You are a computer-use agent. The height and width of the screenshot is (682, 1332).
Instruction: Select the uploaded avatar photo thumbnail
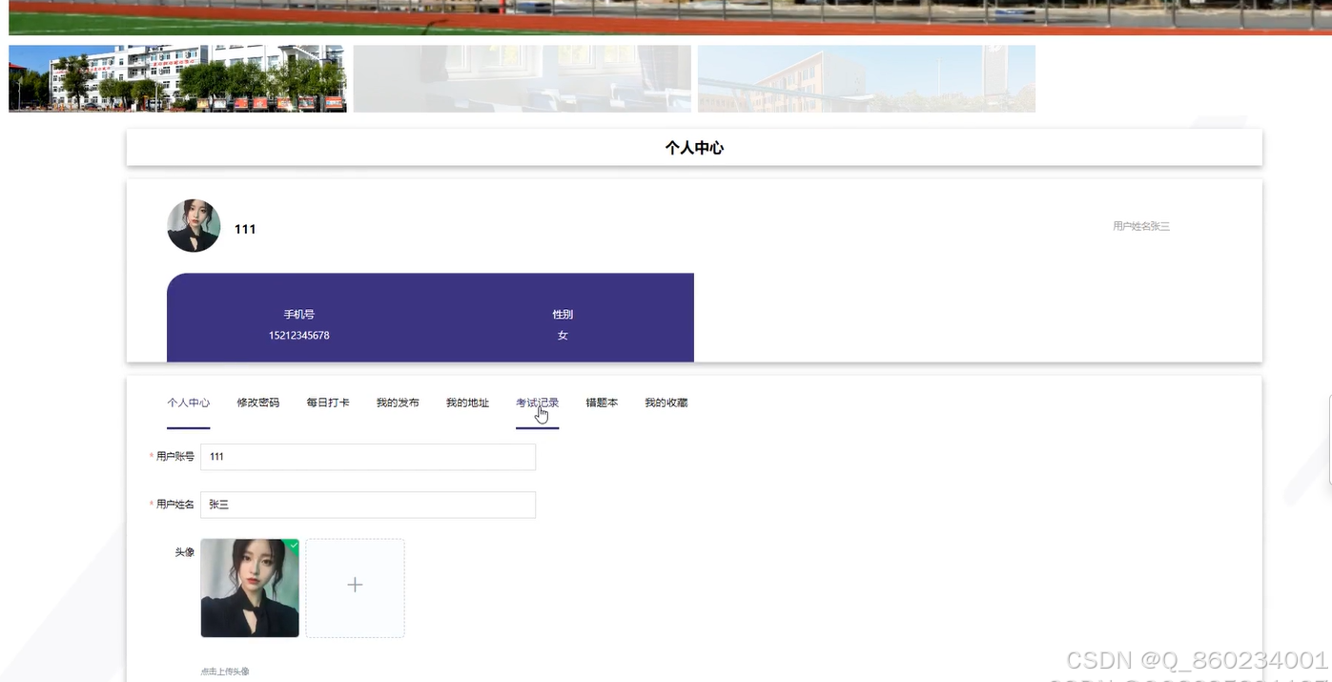point(250,588)
